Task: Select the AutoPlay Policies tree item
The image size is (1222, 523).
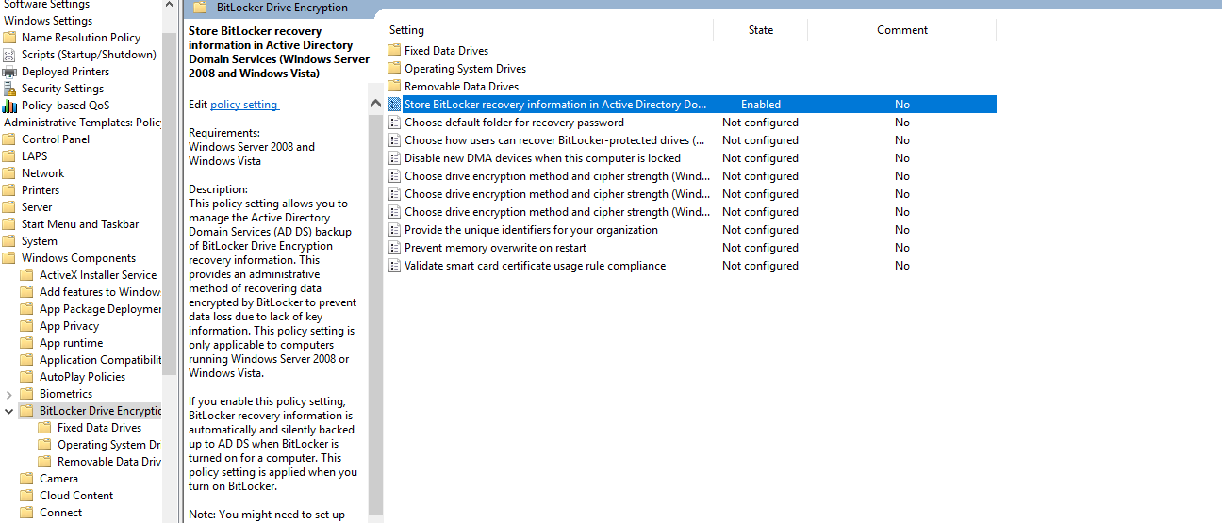Action: pyautogui.click(x=82, y=377)
